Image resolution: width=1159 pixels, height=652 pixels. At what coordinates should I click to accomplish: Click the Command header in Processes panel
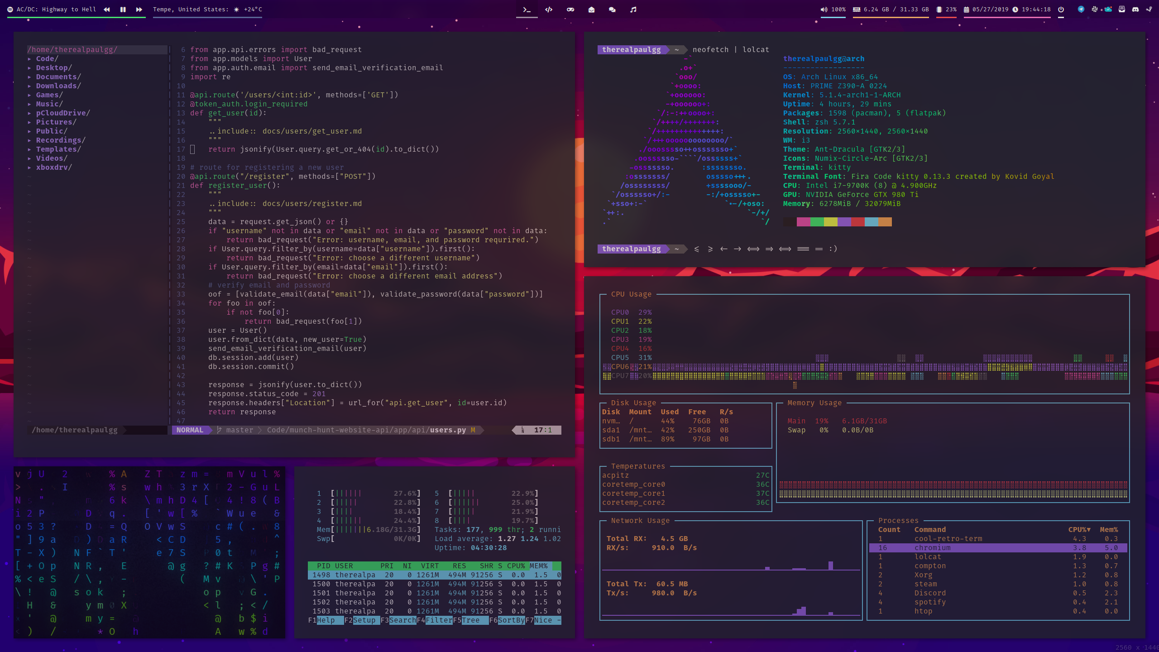point(930,530)
